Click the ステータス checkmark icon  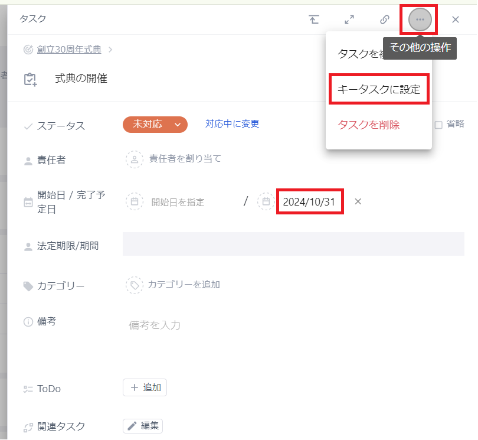click(x=28, y=126)
